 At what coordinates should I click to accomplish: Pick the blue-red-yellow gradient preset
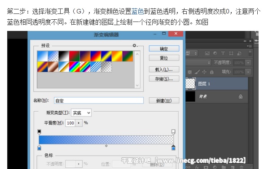point(96,56)
